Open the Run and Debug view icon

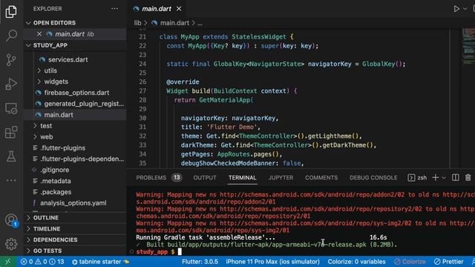pos(11,84)
